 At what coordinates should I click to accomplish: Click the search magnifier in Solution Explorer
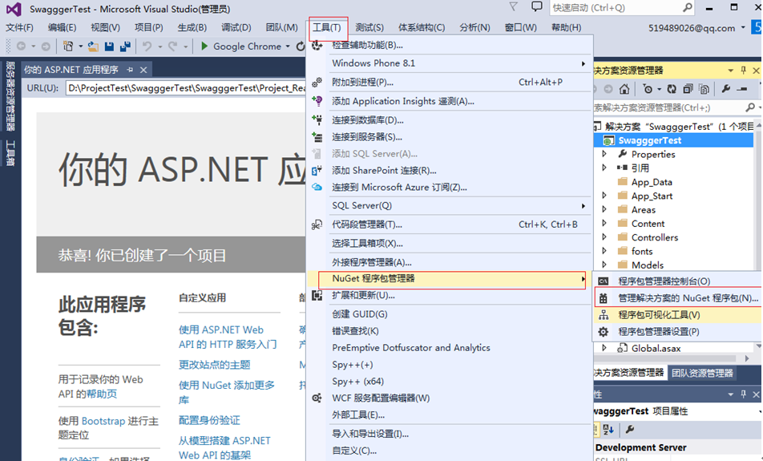pyautogui.click(x=750, y=107)
